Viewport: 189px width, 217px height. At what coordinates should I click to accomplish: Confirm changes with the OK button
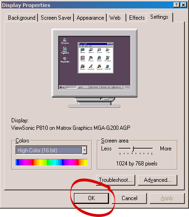pyautogui.click(x=91, y=198)
